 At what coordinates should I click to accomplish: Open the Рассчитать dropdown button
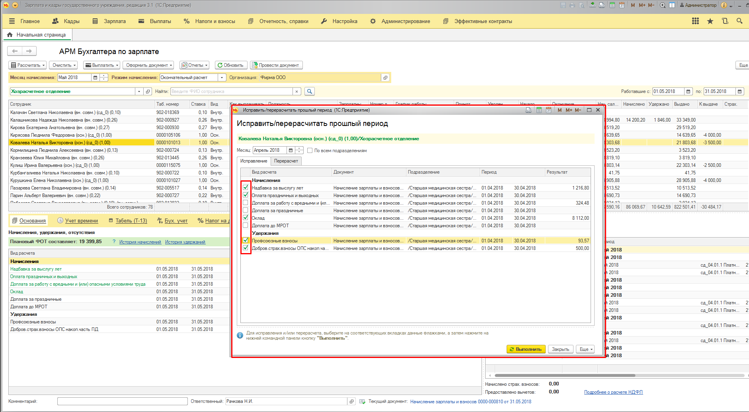coord(27,65)
